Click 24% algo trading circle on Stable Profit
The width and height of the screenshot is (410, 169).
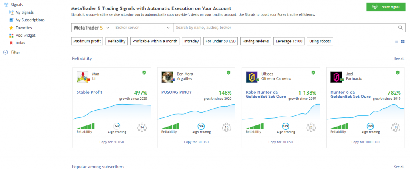[x=117, y=126]
